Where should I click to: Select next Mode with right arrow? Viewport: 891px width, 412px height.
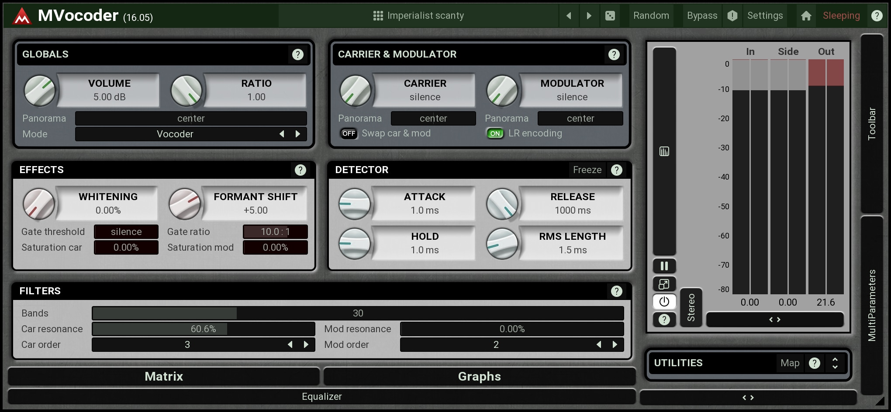pos(298,134)
